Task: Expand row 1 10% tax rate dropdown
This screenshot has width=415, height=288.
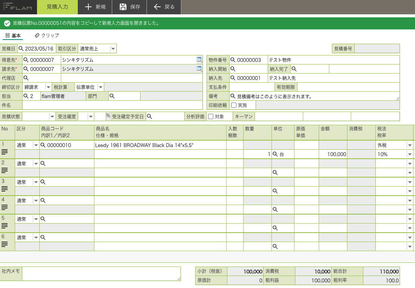Action: coord(410,154)
